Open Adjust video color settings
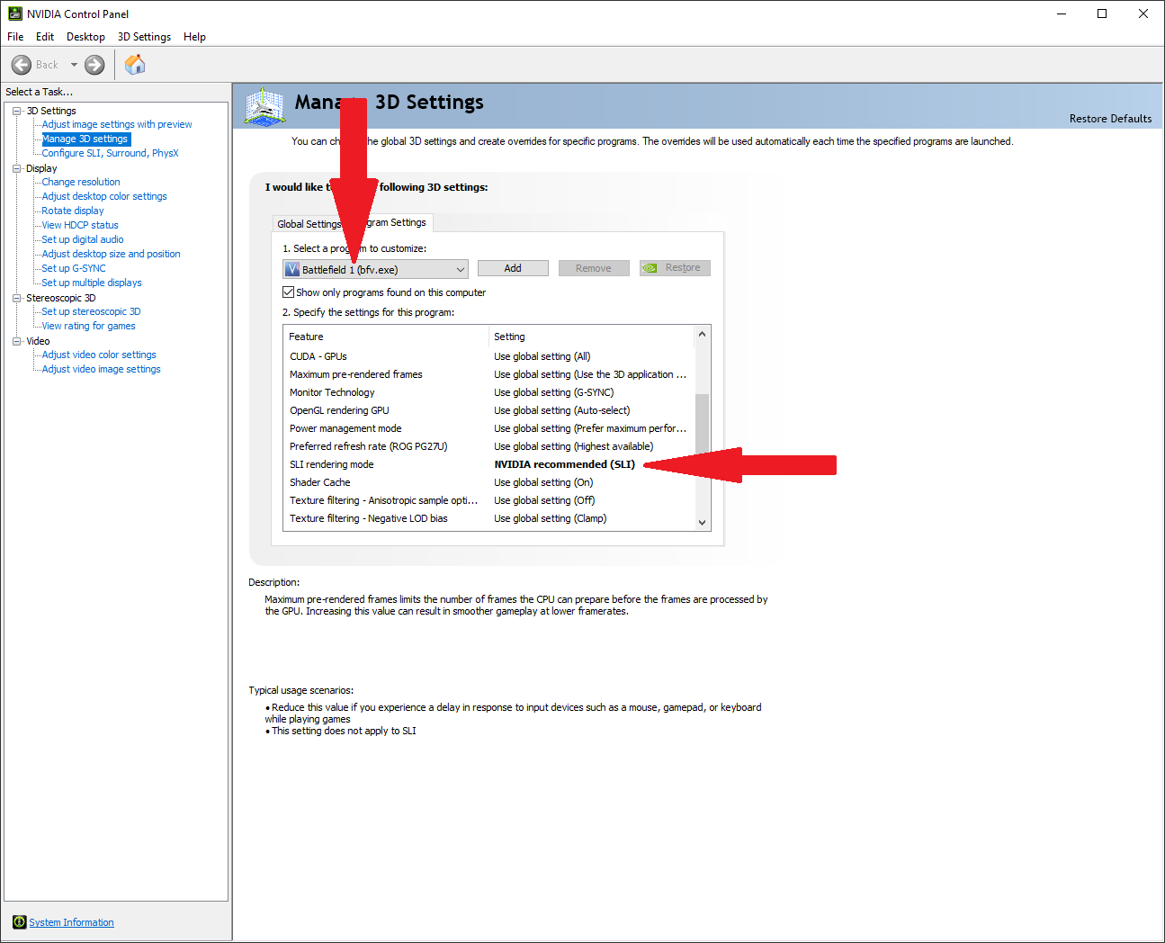 (x=99, y=355)
